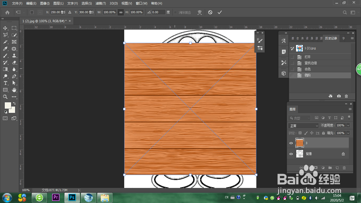This screenshot has height=203, width=361.
Task: Select the Eyedropper tool
Action: click(5, 49)
